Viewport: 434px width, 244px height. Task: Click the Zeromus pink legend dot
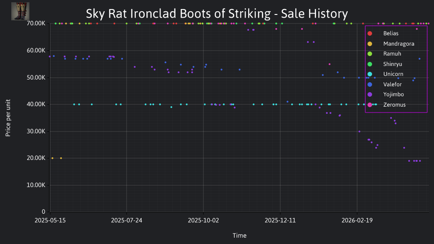[370, 104]
